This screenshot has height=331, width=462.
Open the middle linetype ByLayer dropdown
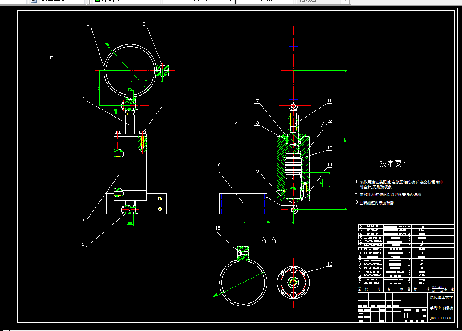click(199, 1)
